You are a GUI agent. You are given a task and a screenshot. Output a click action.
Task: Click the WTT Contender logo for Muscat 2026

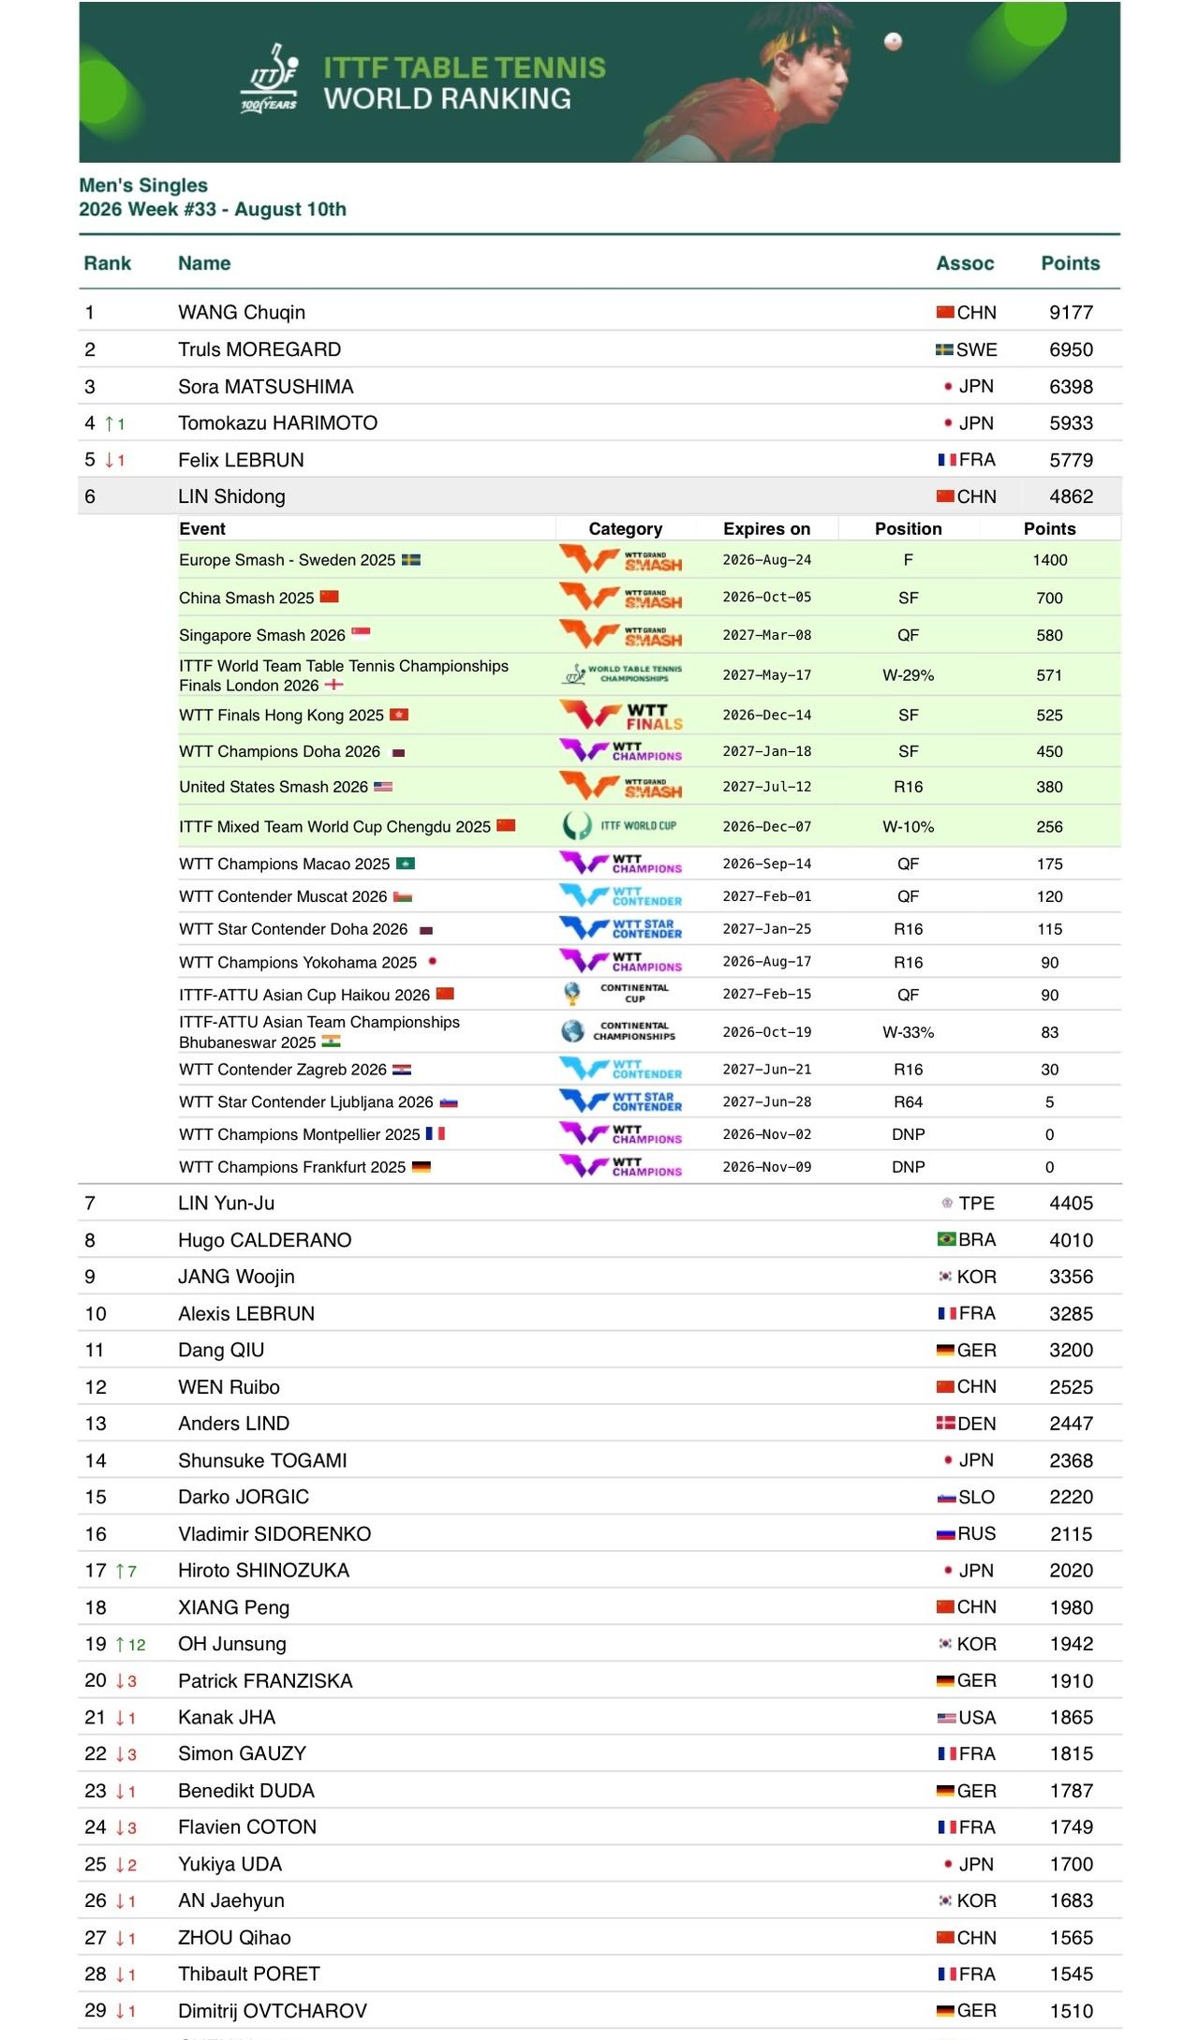tap(620, 895)
